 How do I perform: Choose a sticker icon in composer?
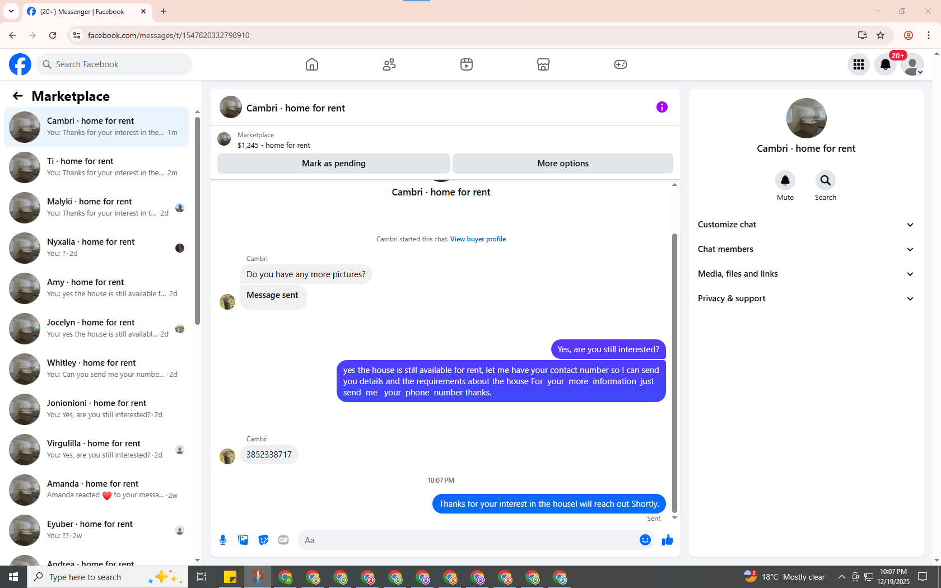coord(263,540)
